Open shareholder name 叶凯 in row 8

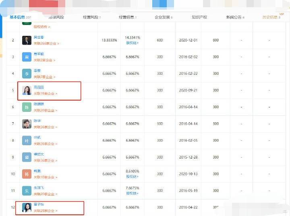coord(37,138)
